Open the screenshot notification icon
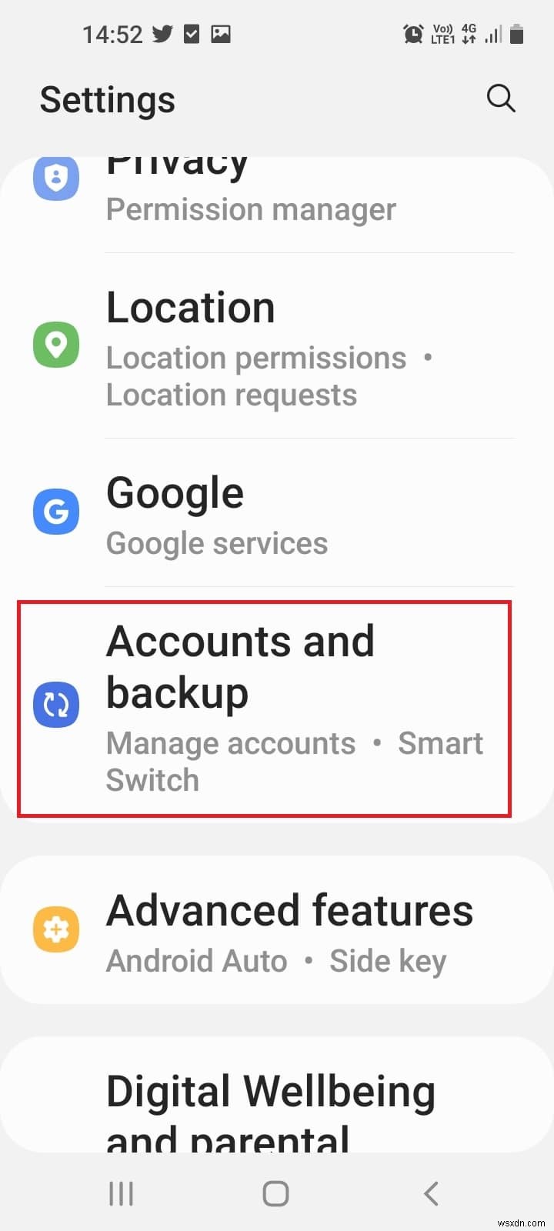This screenshot has height=1231, width=554. click(222, 33)
